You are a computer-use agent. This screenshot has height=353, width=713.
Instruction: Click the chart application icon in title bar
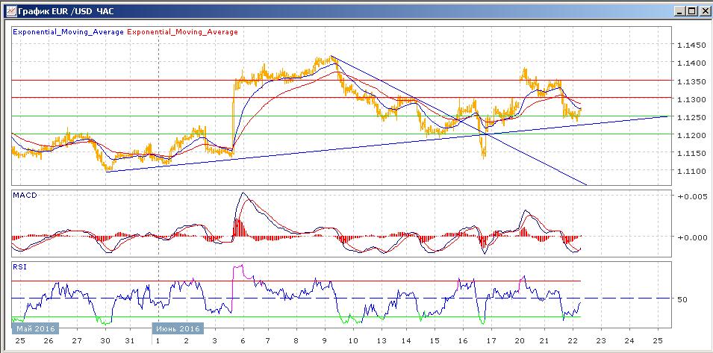coord(8,10)
